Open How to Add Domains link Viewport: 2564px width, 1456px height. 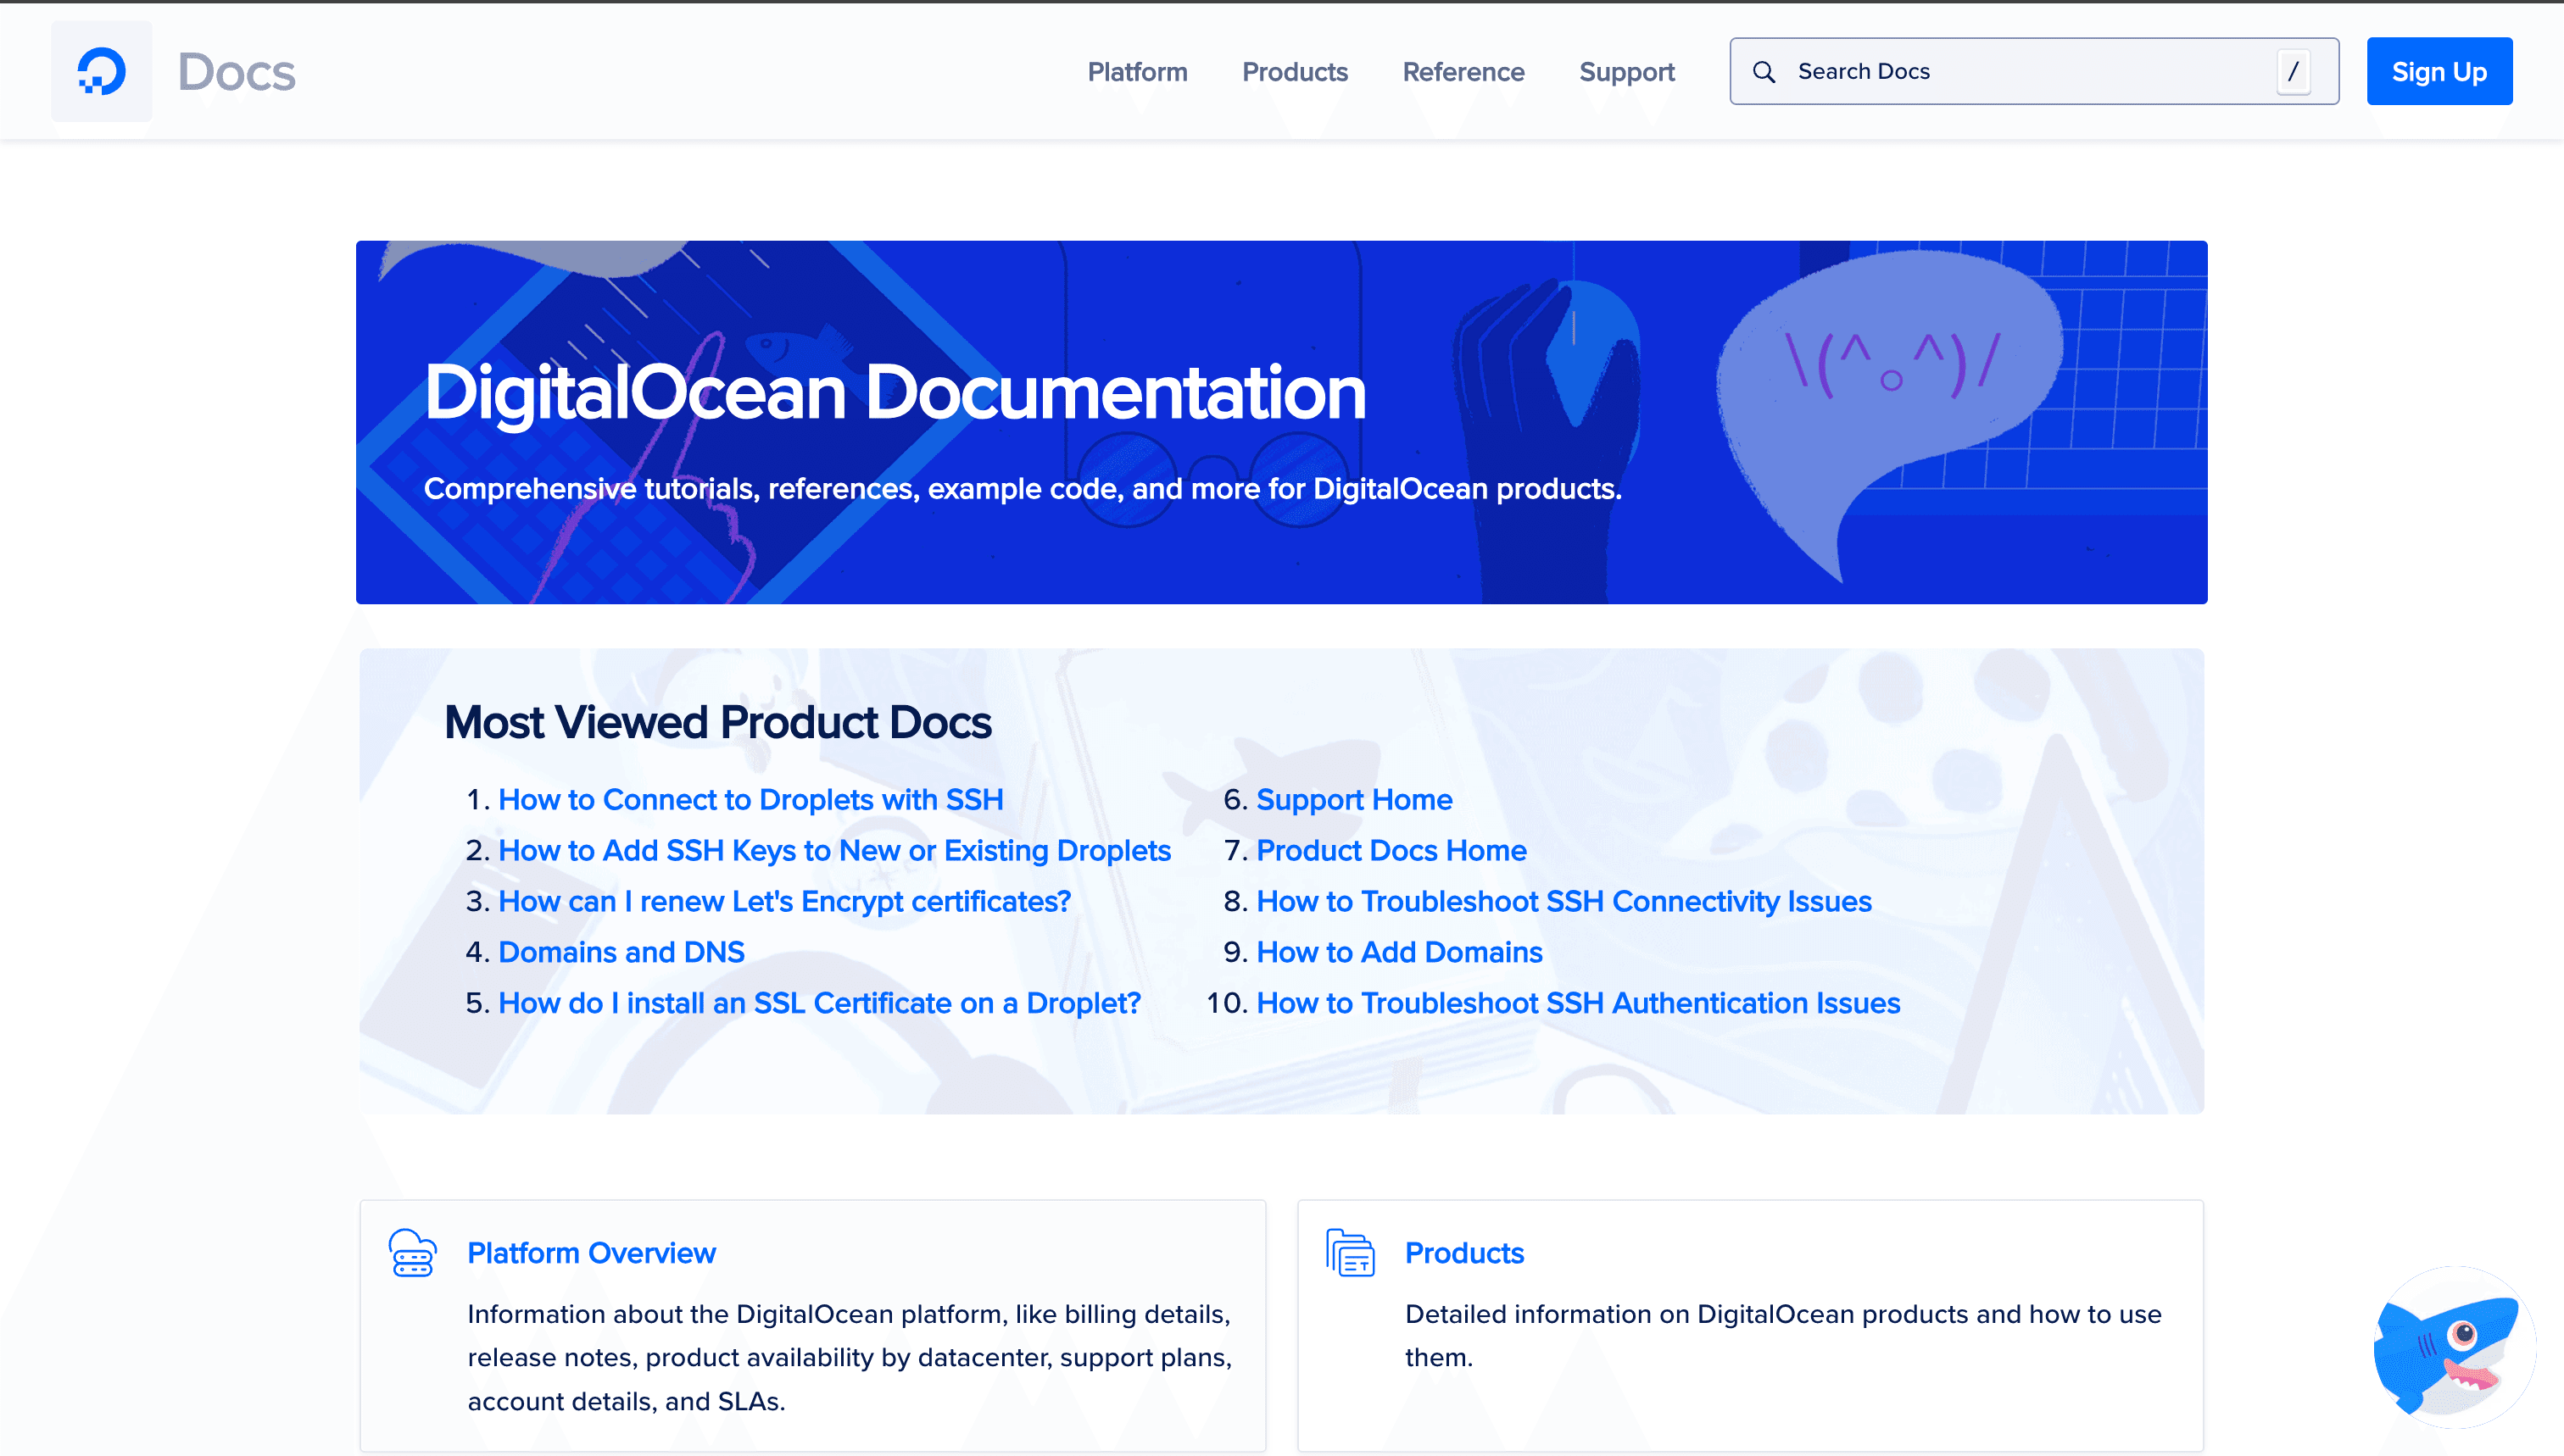(1398, 952)
